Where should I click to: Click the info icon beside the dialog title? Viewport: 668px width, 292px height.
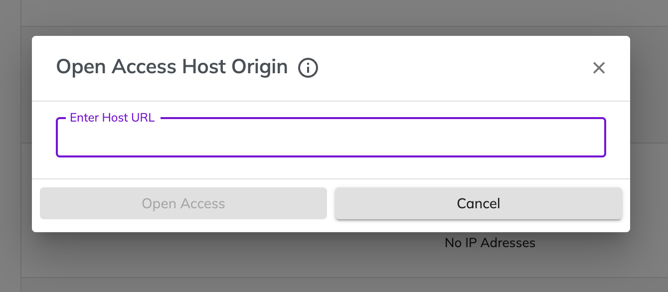[308, 68]
